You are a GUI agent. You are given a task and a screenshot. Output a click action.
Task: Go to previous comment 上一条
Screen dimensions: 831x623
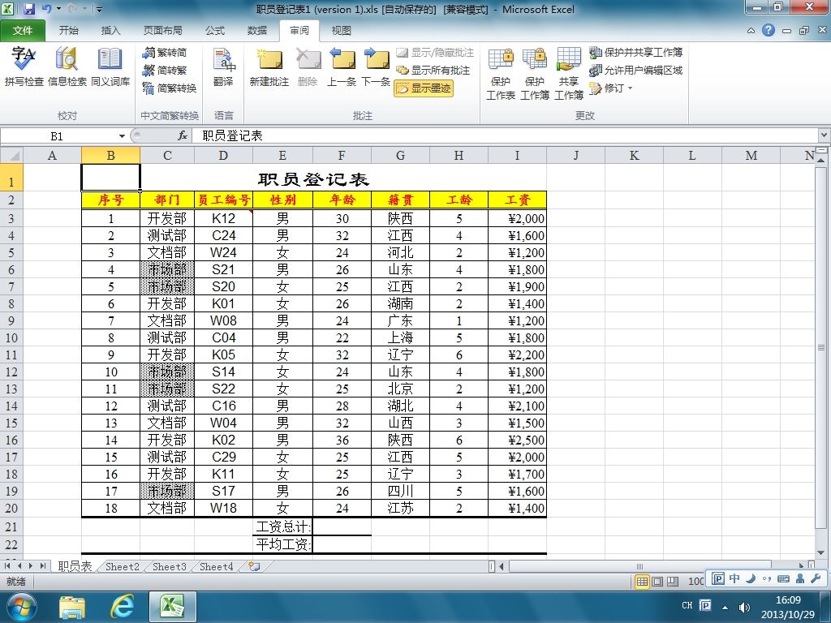click(x=342, y=67)
